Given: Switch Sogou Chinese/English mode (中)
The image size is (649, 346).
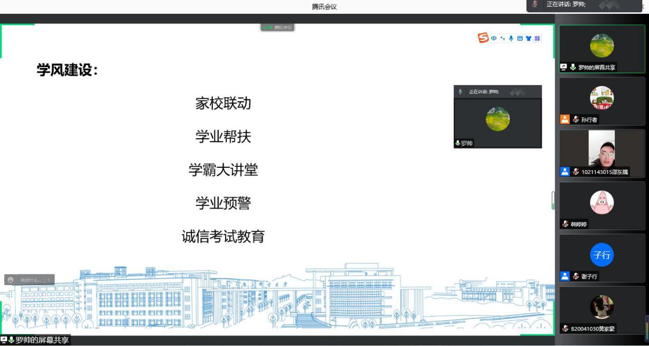Looking at the screenshot, I should [x=494, y=38].
